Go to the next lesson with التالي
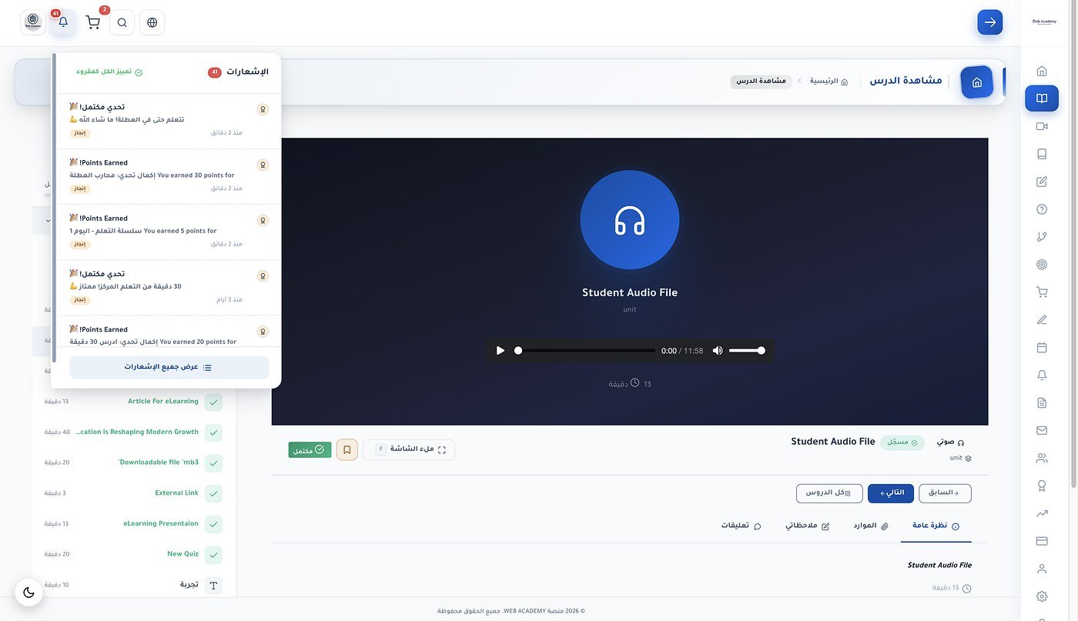Viewport: 1078px width, 621px height. 891,493
